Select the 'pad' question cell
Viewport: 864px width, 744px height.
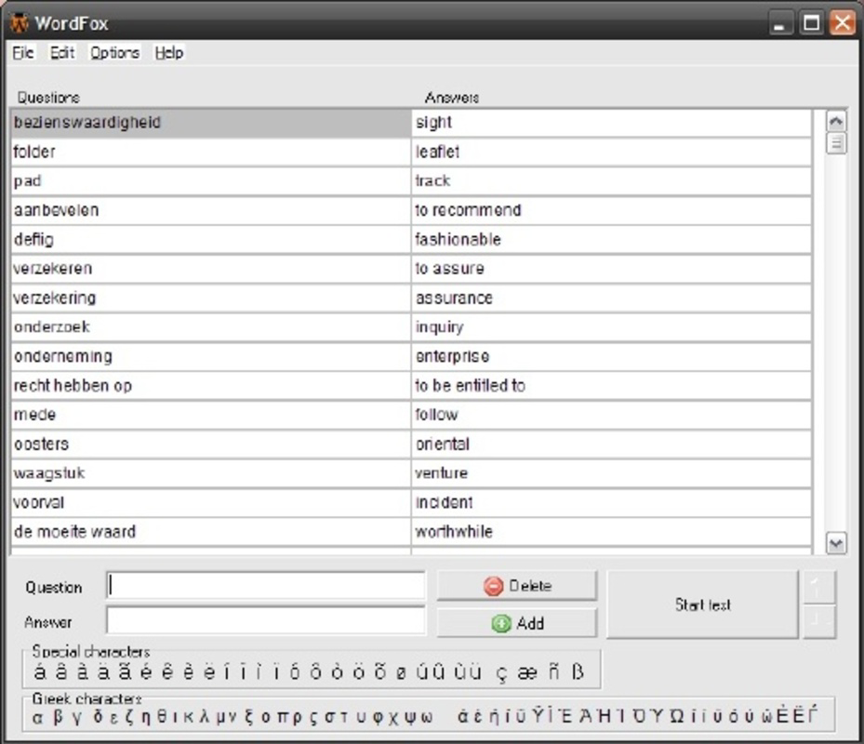[210, 180]
